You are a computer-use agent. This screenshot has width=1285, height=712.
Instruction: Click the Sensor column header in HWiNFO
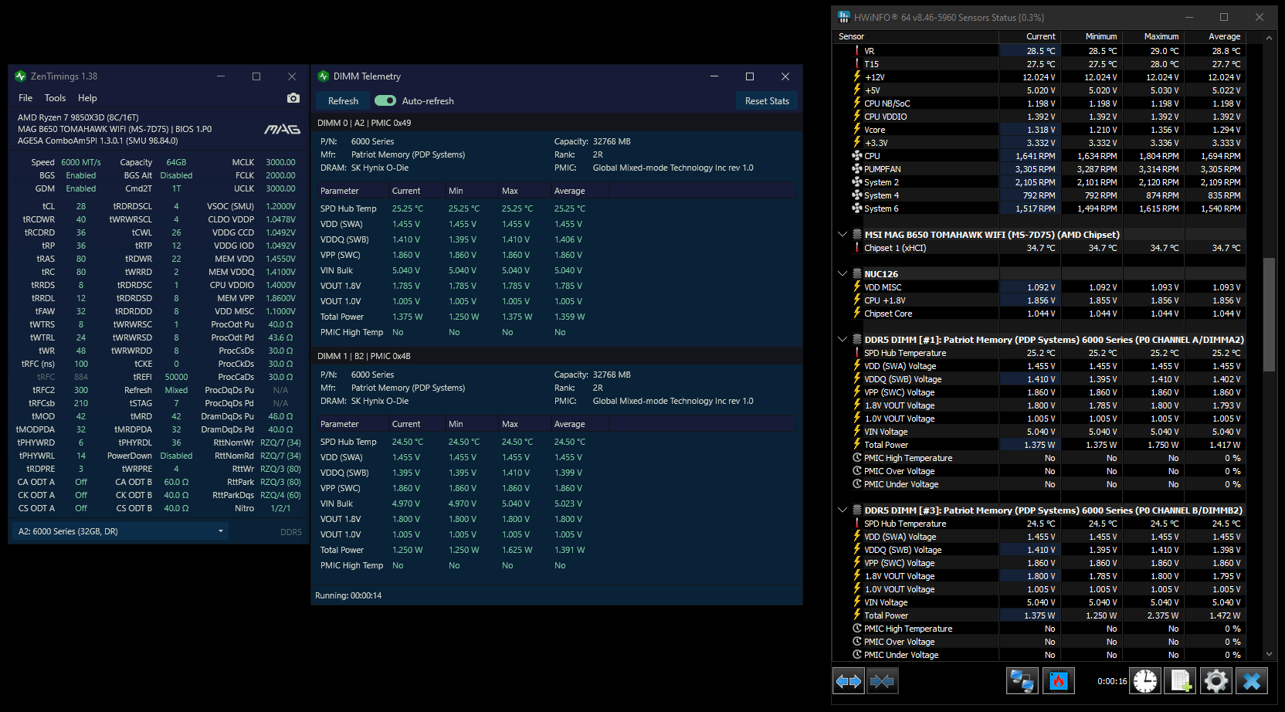click(916, 36)
